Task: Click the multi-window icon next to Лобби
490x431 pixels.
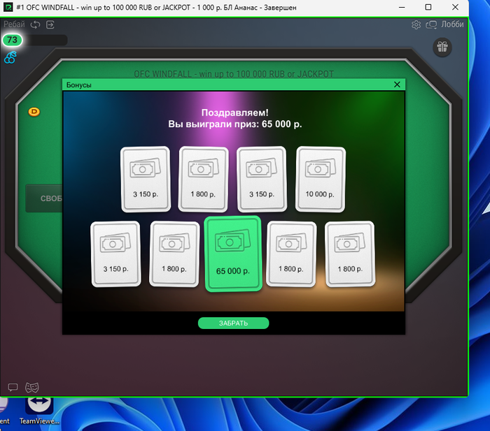Action: [x=431, y=24]
